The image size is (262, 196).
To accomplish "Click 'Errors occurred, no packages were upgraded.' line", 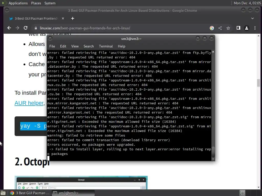I will (91, 144).
